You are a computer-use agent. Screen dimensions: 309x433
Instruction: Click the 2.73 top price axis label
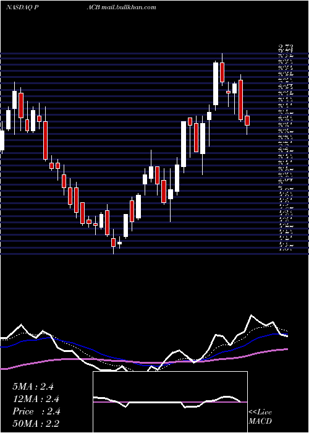[286, 48]
